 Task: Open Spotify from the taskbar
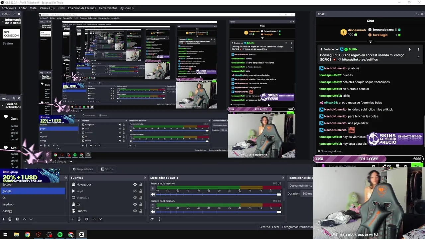pyautogui.click(x=60, y=235)
